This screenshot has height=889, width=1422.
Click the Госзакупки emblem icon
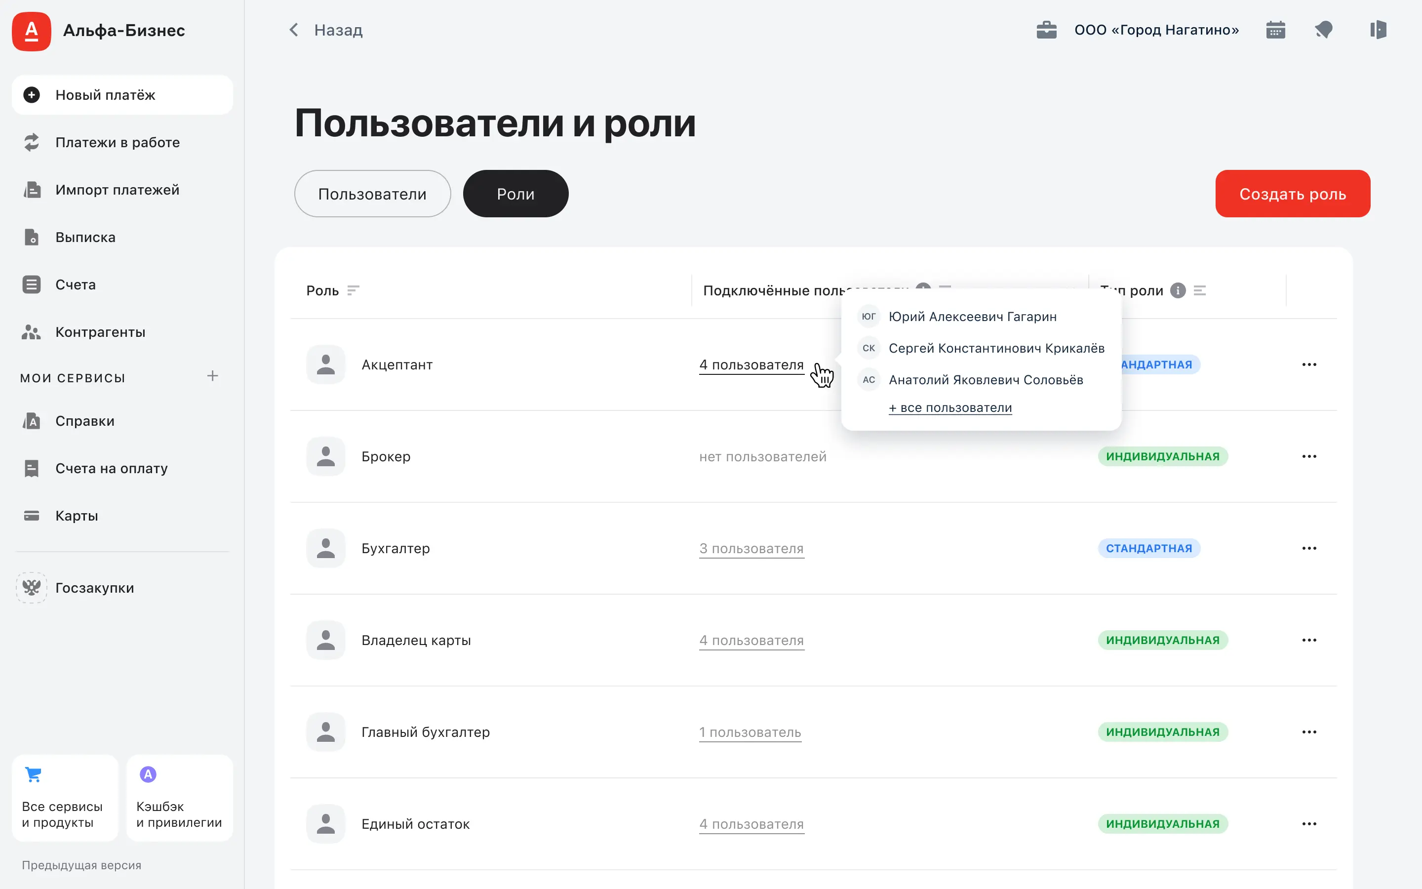(31, 587)
